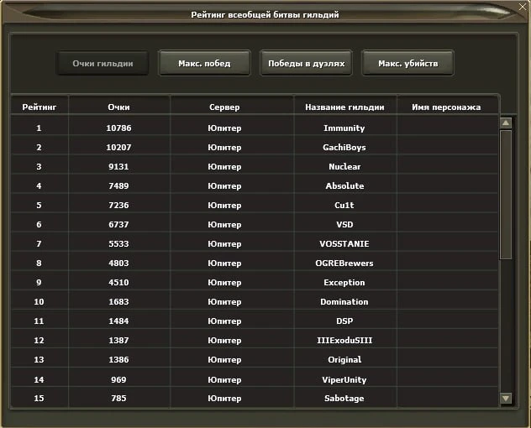Select the VOSSTANIE guild name
The height and width of the screenshot is (428, 531).
344,244
